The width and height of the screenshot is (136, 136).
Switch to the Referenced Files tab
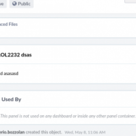[9, 24]
